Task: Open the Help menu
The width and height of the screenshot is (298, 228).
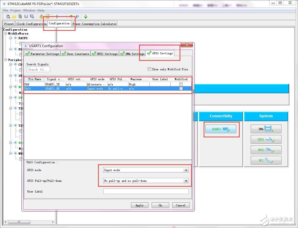Action: point(41,10)
